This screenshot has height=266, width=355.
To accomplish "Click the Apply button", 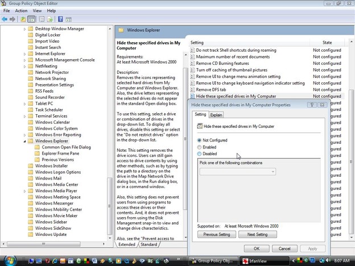I will click(x=312, y=248).
